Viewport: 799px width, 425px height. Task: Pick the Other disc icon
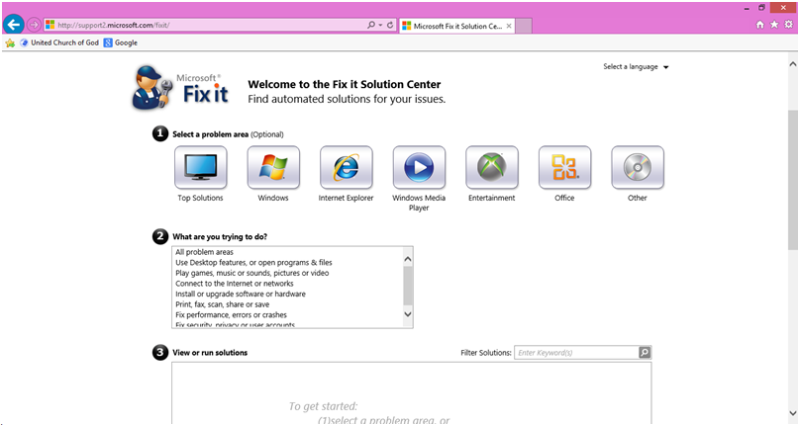click(638, 167)
